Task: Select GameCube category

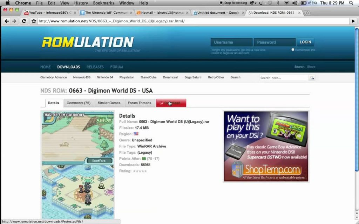Action: coord(149,77)
